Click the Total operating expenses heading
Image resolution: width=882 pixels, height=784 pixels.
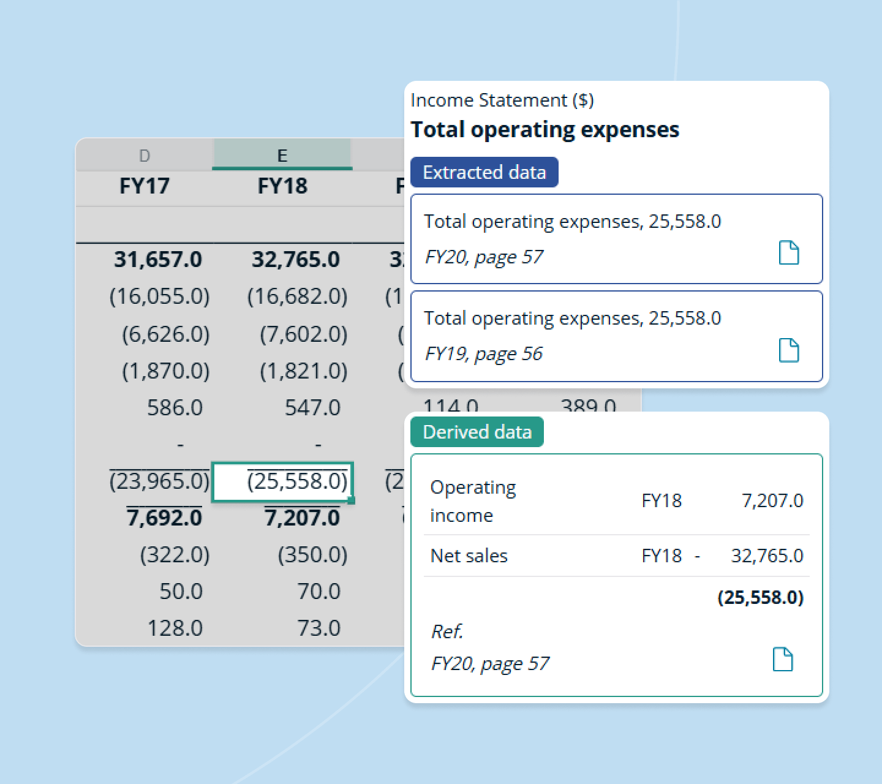pyautogui.click(x=545, y=129)
